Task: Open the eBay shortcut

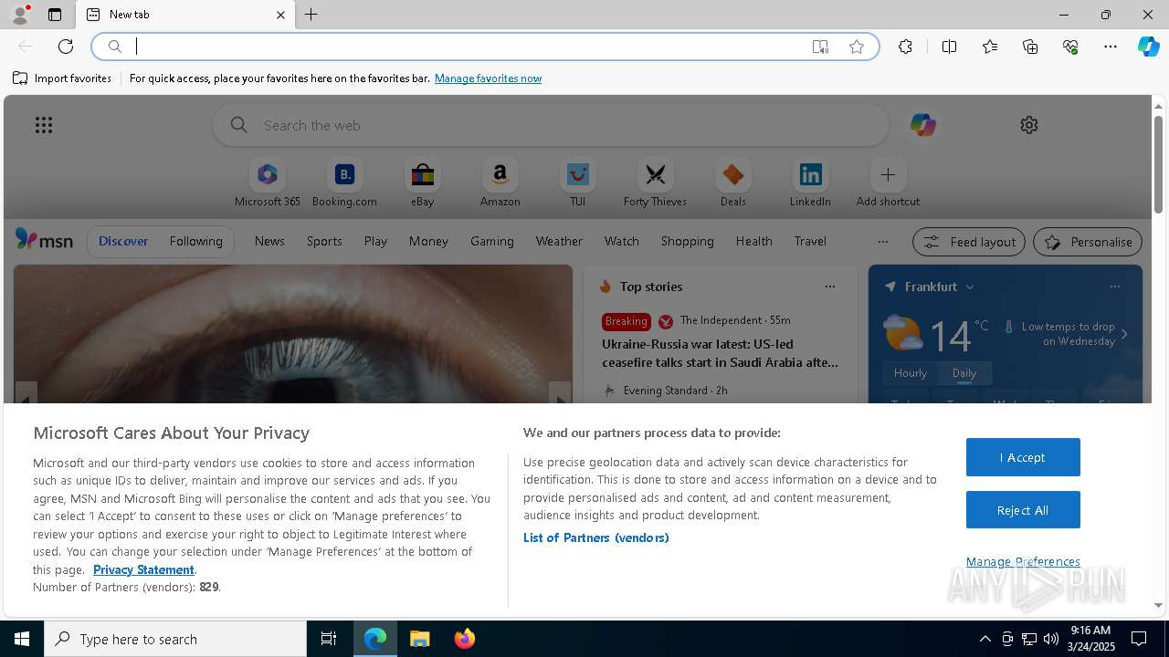Action: click(422, 183)
